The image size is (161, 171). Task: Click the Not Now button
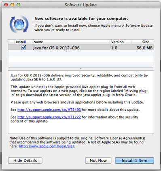click(98, 160)
